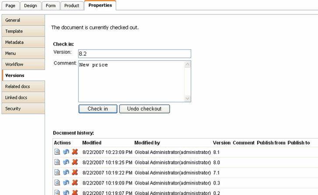Open the Design tab
This screenshot has width=318, height=195.
(31, 6)
